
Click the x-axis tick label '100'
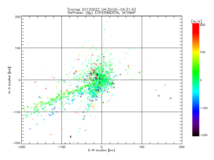tap(142, 147)
